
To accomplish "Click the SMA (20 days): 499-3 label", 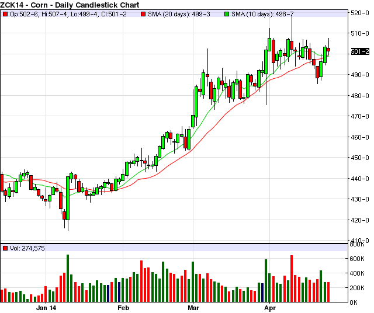I will pyautogui.click(x=179, y=14).
